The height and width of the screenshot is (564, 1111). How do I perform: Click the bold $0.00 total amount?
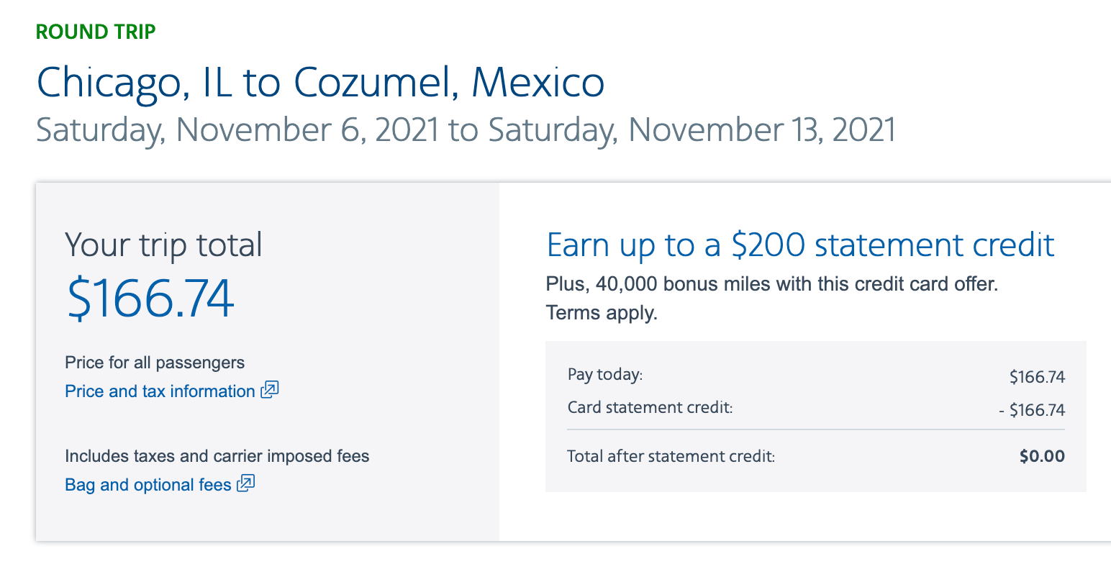(1042, 456)
